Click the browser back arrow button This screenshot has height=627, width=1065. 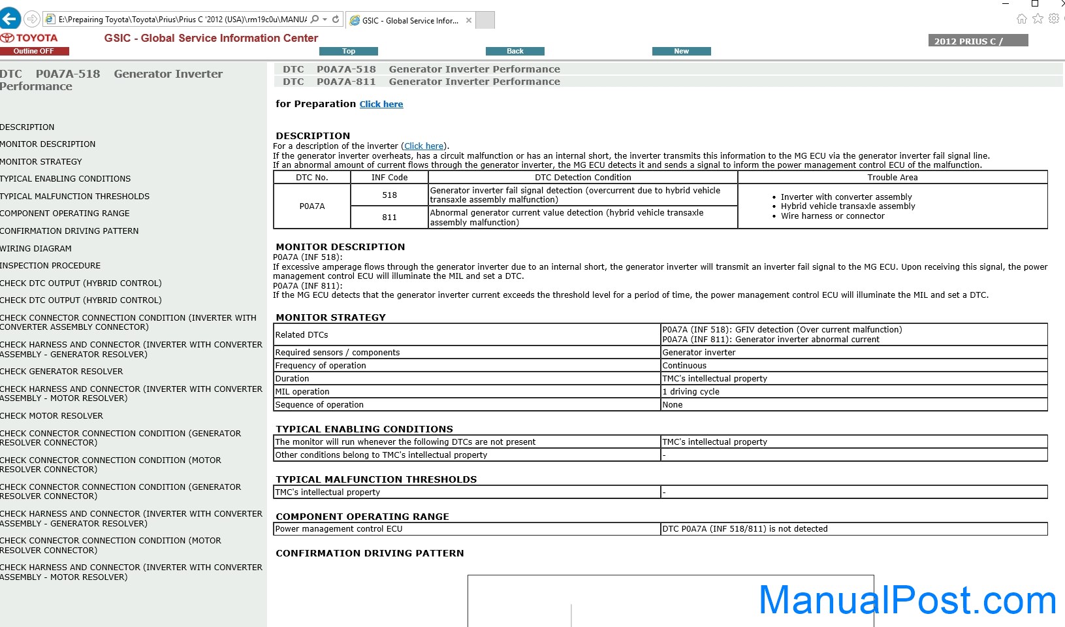(10, 18)
